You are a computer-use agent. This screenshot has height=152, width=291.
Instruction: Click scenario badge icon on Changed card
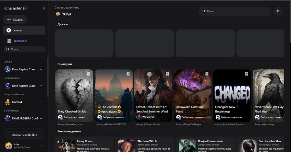[246, 74]
